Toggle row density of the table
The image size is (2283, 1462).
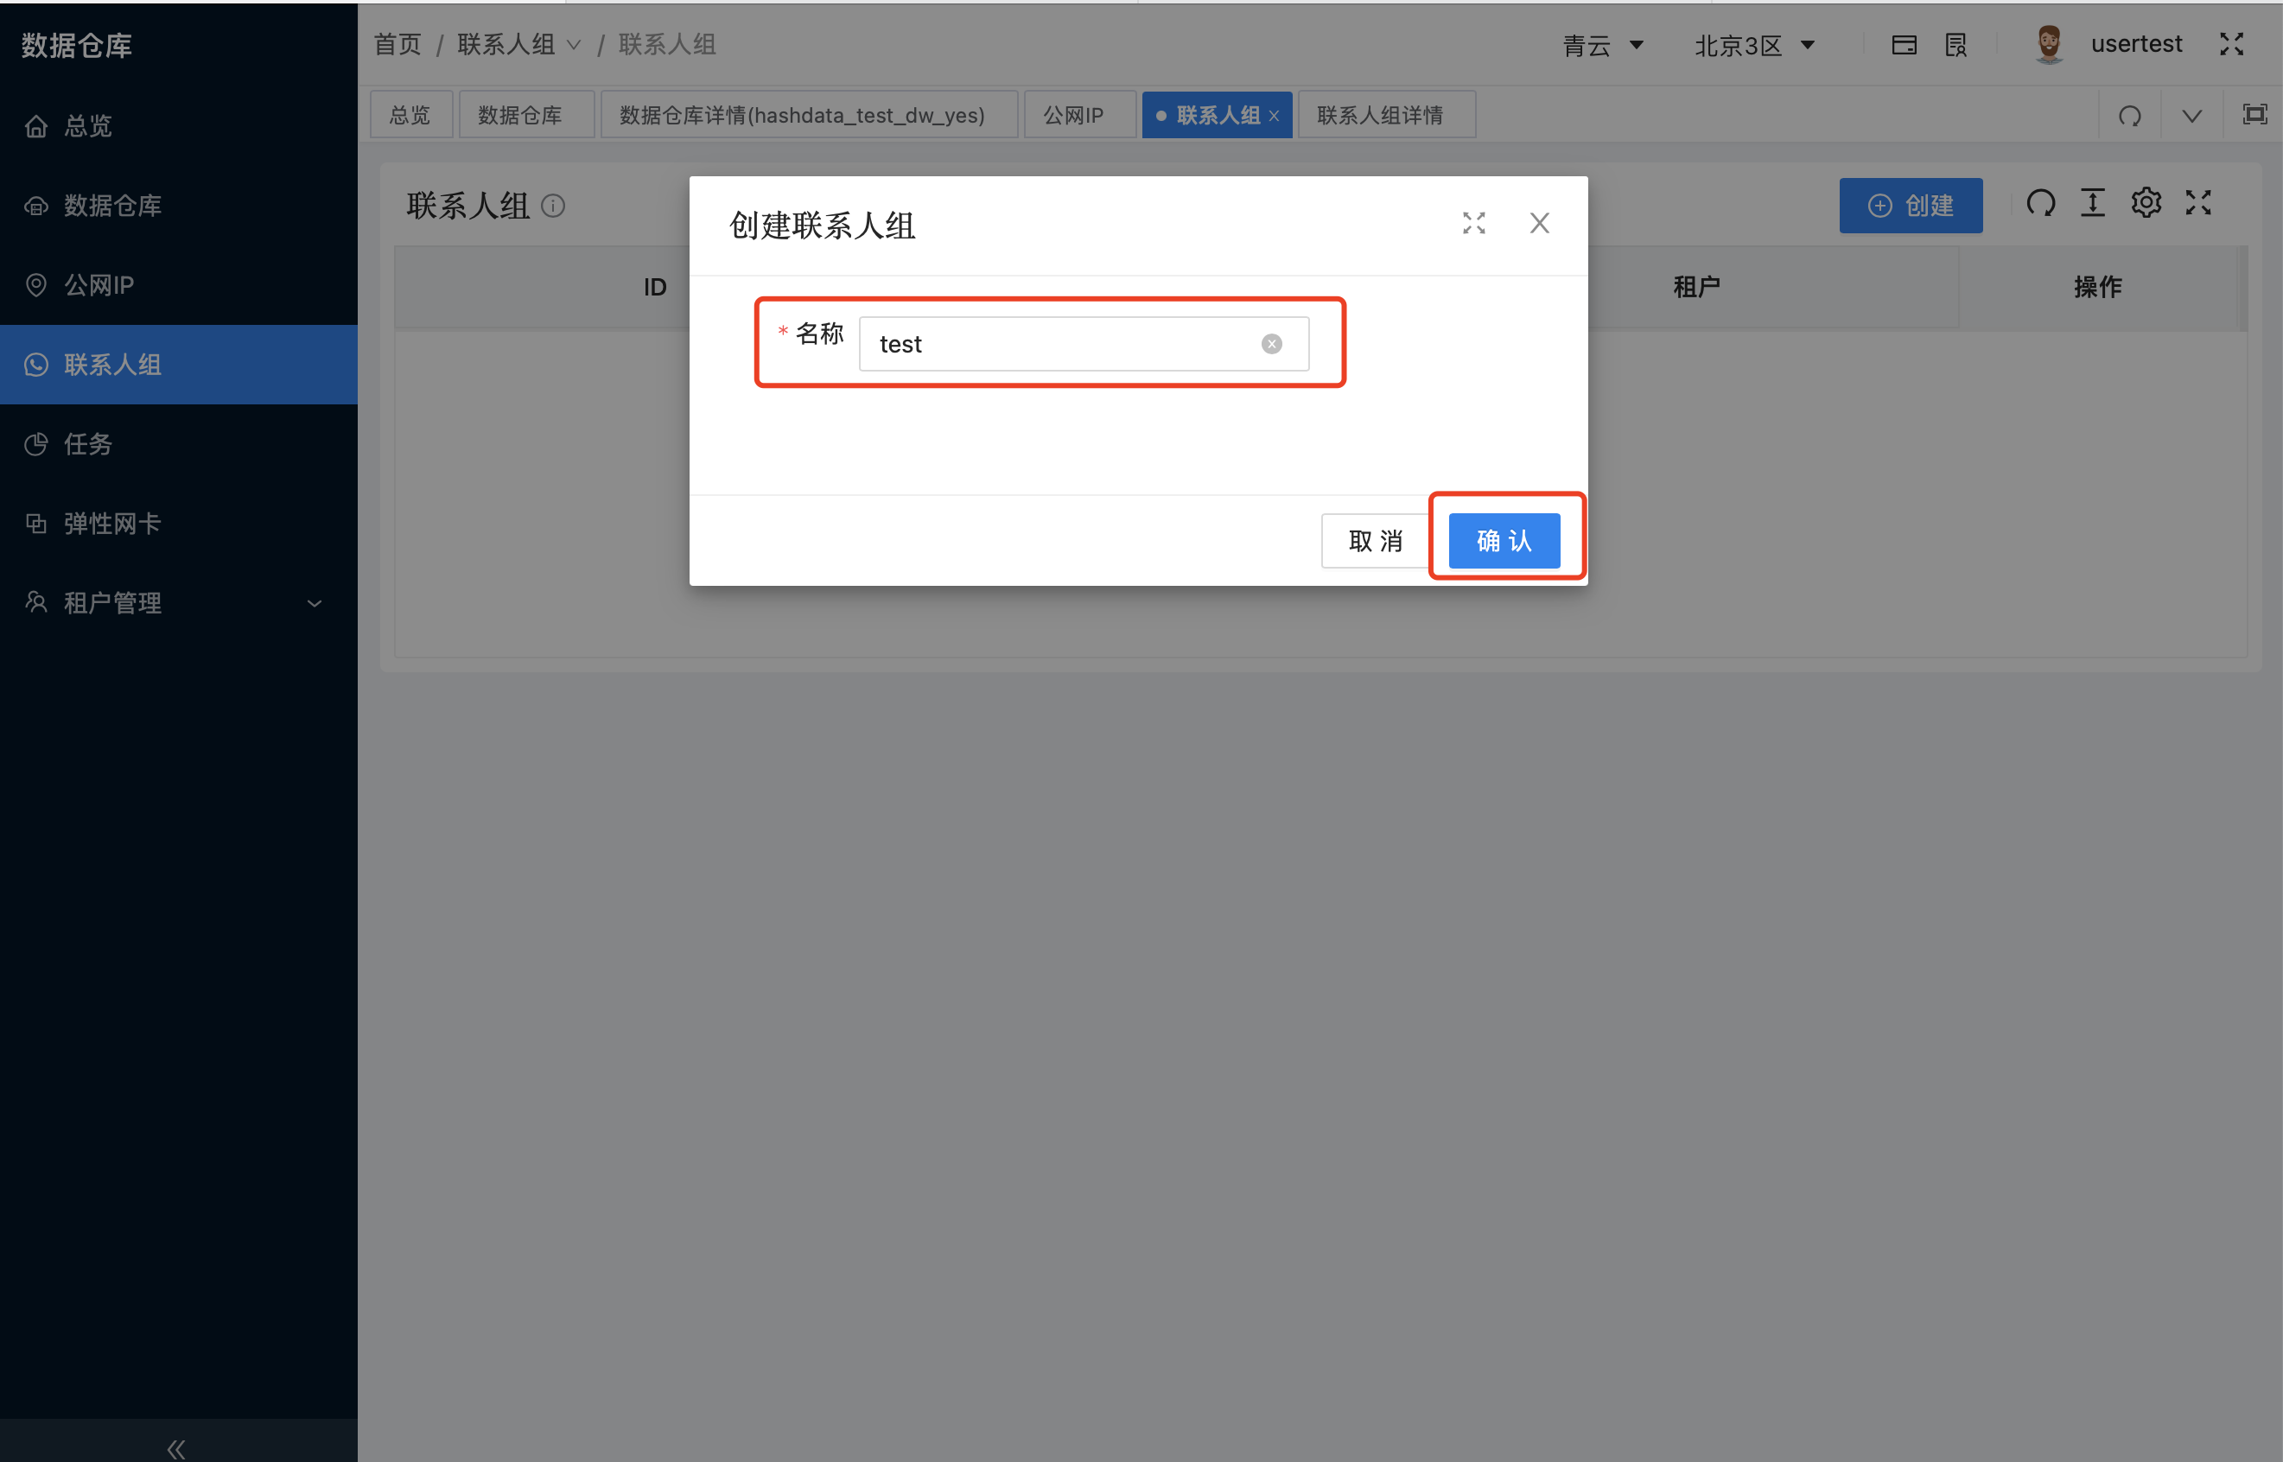(2093, 202)
